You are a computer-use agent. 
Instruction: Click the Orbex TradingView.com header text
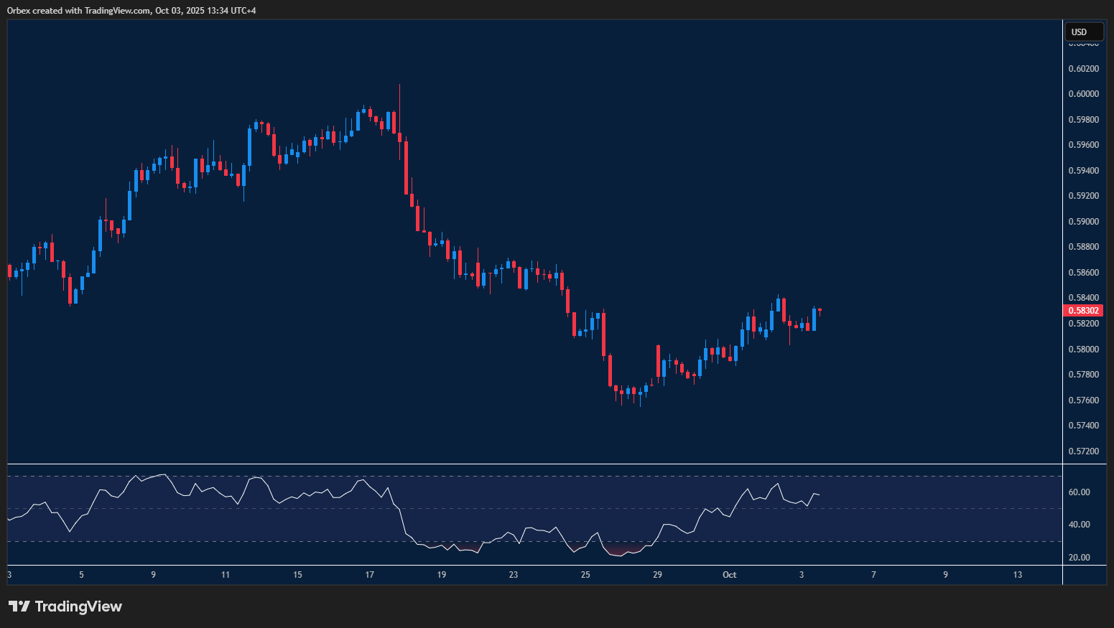[x=131, y=10]
